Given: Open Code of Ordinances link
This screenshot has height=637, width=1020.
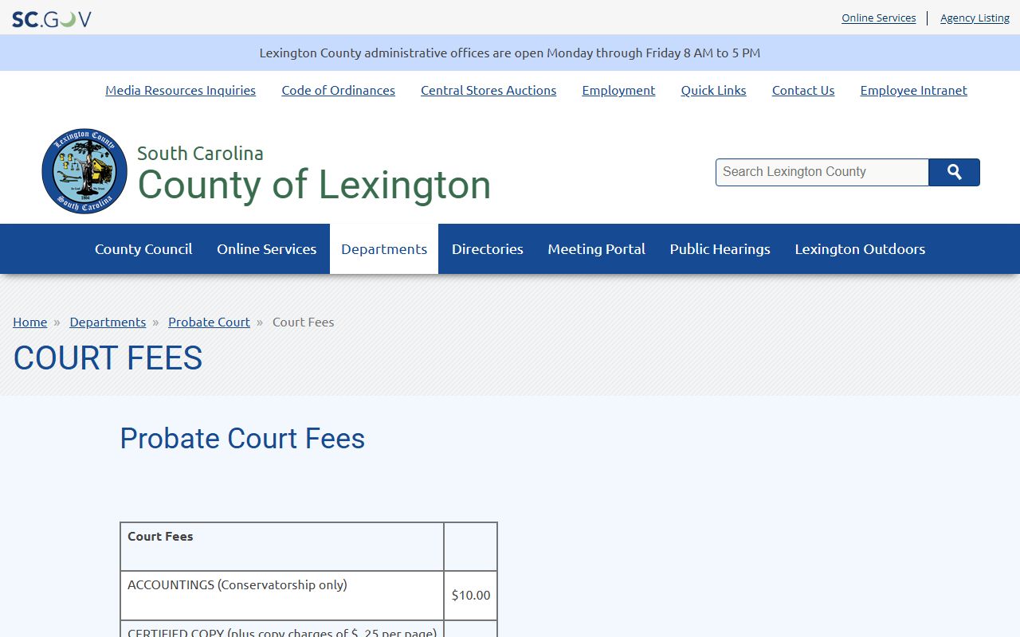Looking at the screenshot, I should pyautogui.click(x=339, y=90).
